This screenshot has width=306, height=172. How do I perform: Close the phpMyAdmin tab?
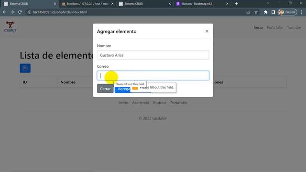(112, 4)
